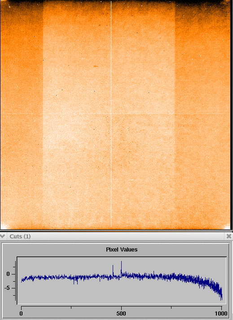Click the dark orange smudge in image
The image size is (233, 320).
(x=96, y=66)
